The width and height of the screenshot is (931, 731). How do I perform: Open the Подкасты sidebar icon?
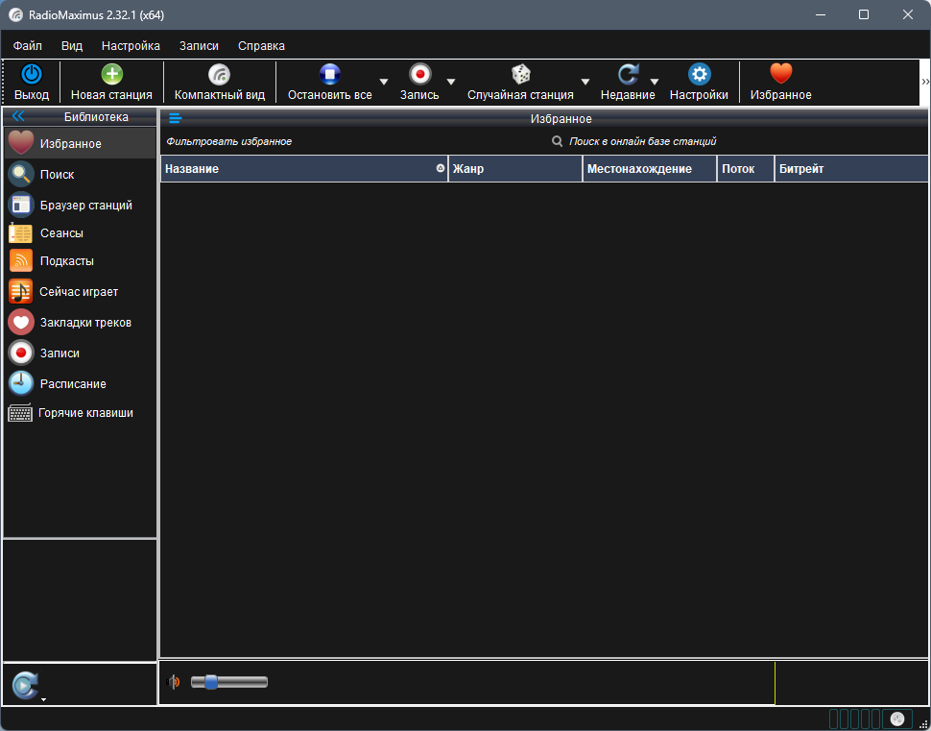(x=19, y=260)
